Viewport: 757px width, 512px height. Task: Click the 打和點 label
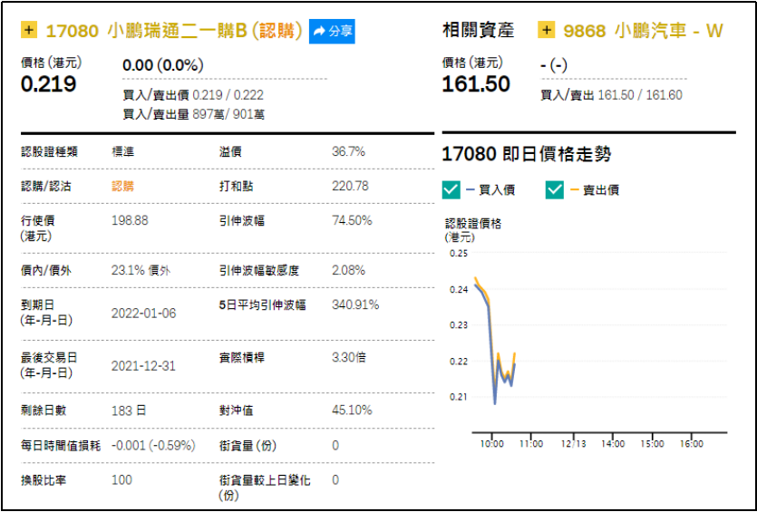(x=236, y=187)
